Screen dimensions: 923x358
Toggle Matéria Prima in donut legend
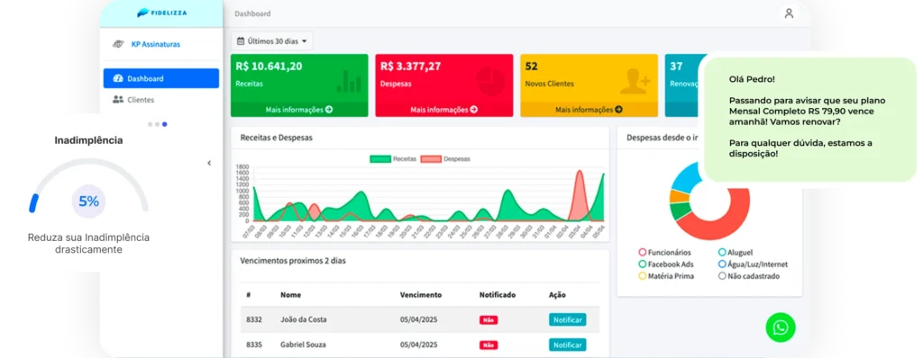[666, 276]
